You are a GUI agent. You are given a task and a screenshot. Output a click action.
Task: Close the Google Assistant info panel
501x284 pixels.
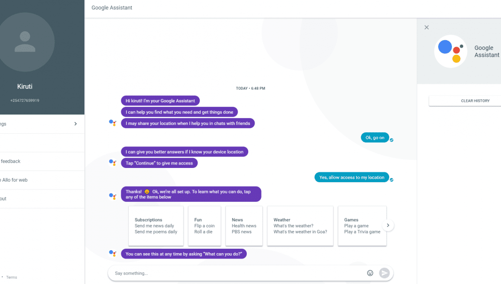pos(426,27)
